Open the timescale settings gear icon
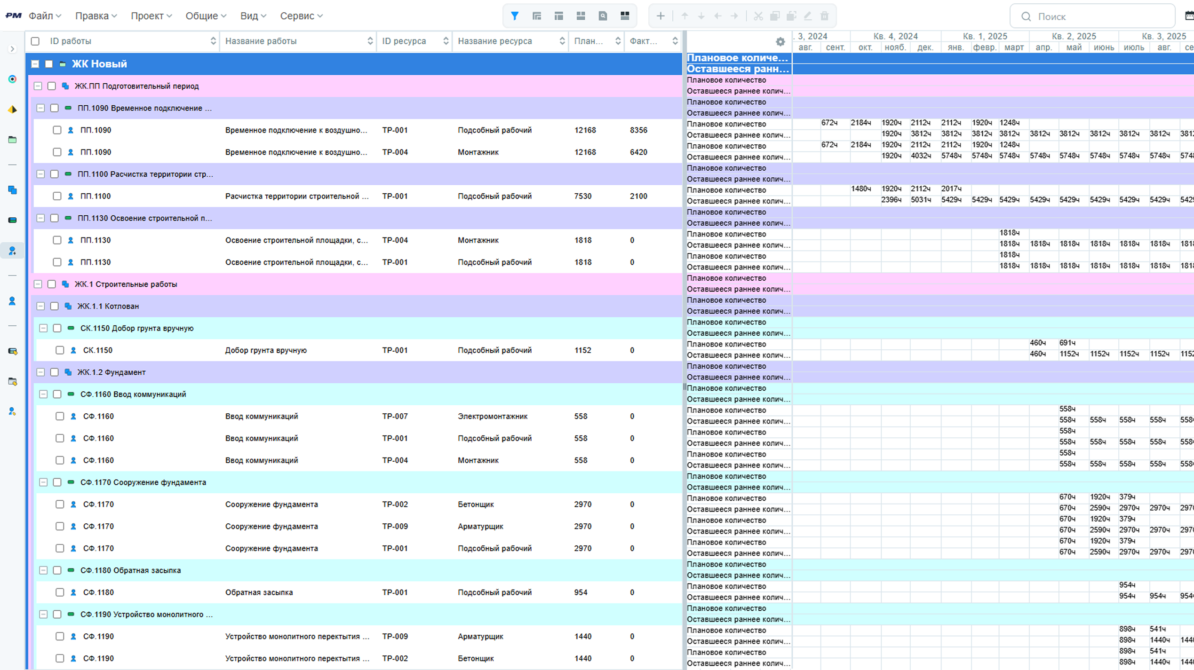The image size is (1194, 670). coord(780,42)
